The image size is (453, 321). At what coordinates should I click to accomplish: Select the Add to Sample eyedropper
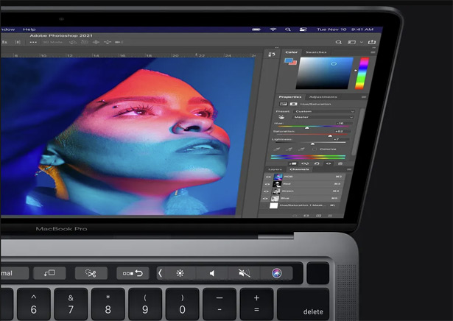click(289, 149)
